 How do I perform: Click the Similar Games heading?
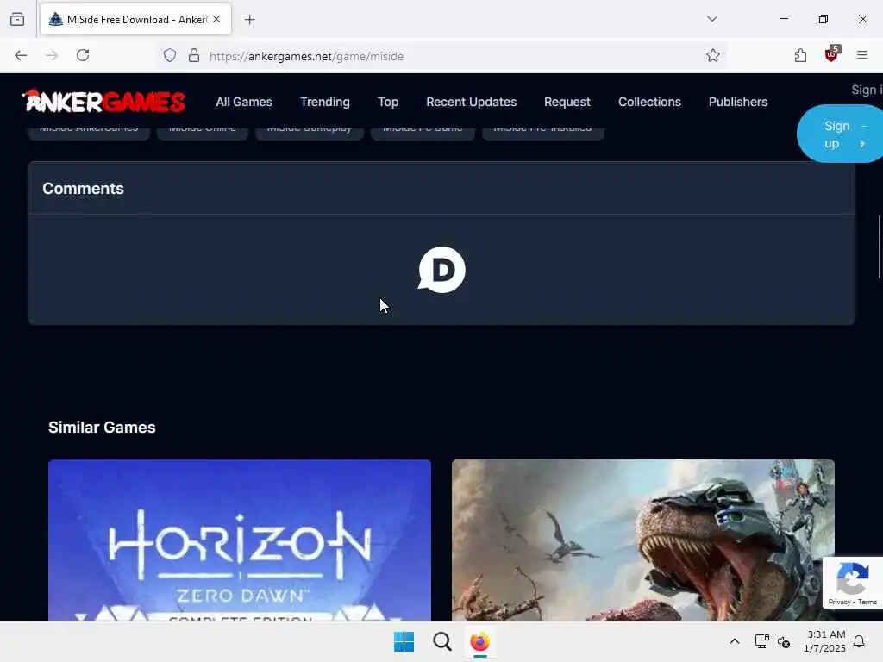(102, 428)
